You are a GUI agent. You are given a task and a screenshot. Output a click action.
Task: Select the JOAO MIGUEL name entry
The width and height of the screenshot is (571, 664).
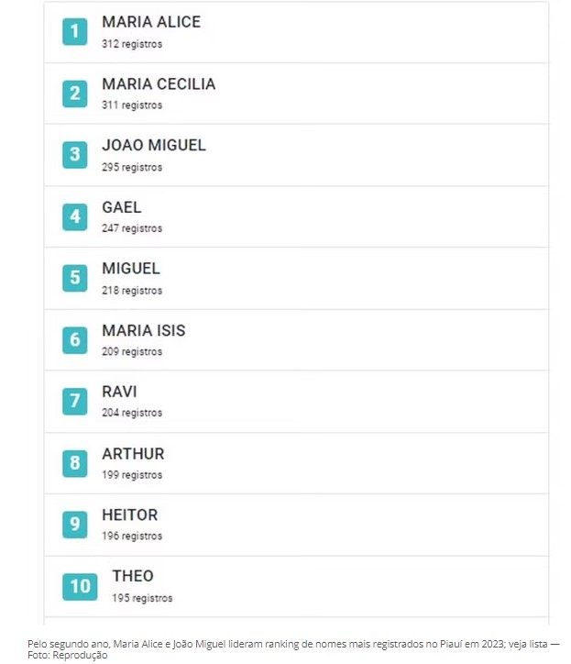point(154,145)
